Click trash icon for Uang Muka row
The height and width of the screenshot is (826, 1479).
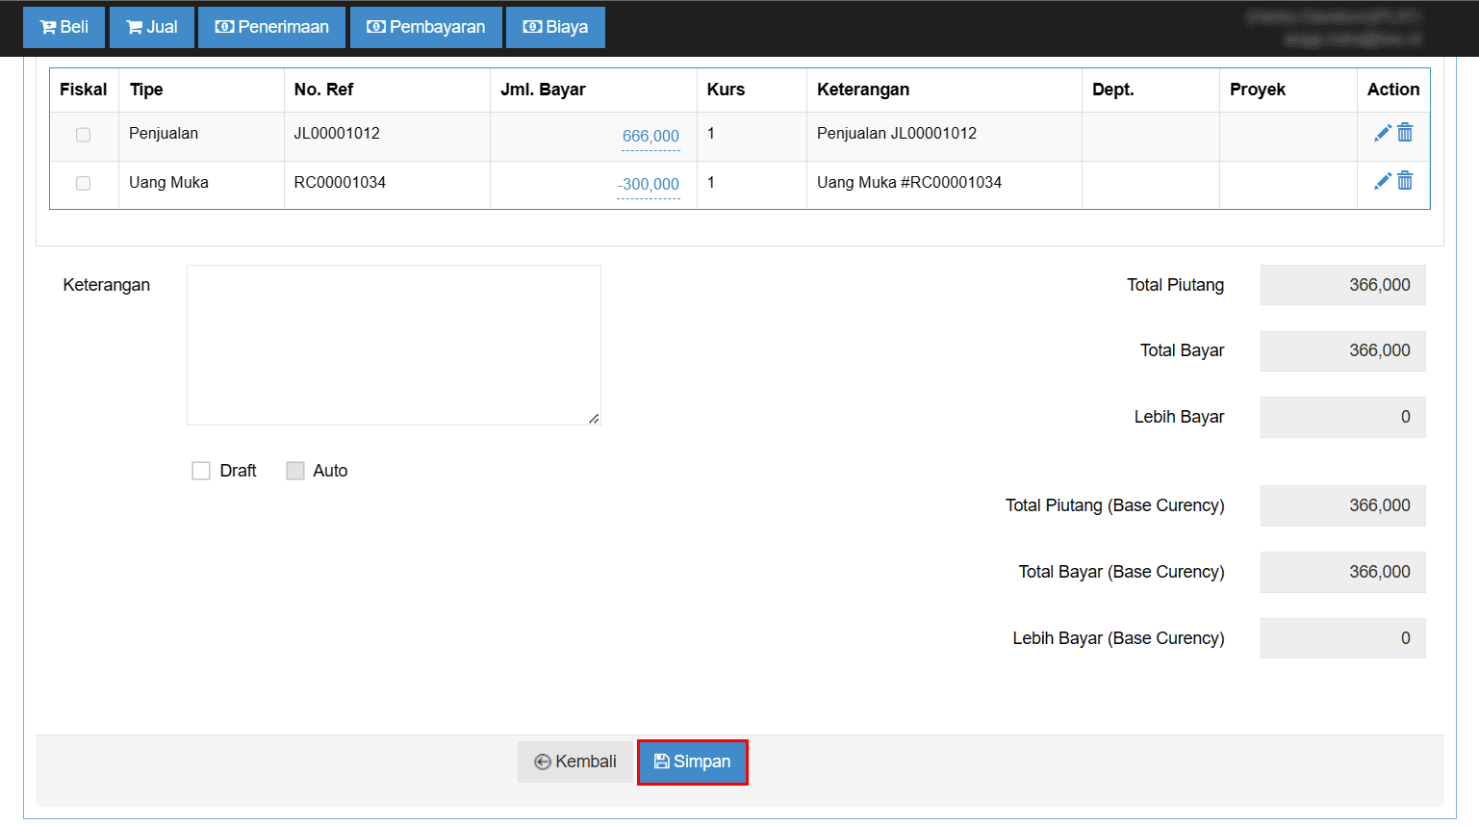click(1405, 181)
